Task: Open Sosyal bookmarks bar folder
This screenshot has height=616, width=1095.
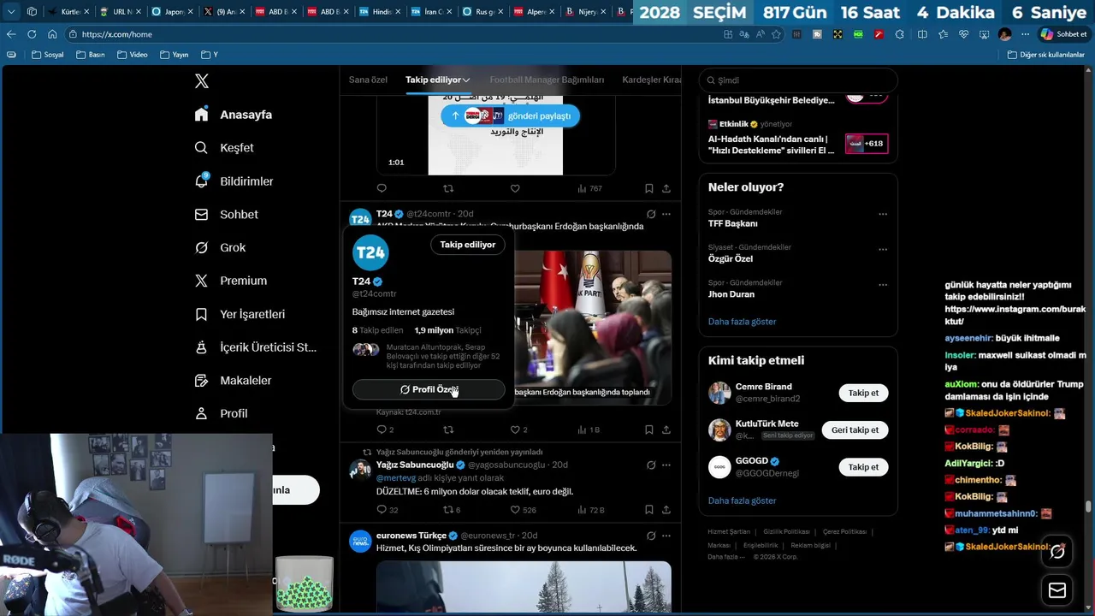Action: (47, 55)
